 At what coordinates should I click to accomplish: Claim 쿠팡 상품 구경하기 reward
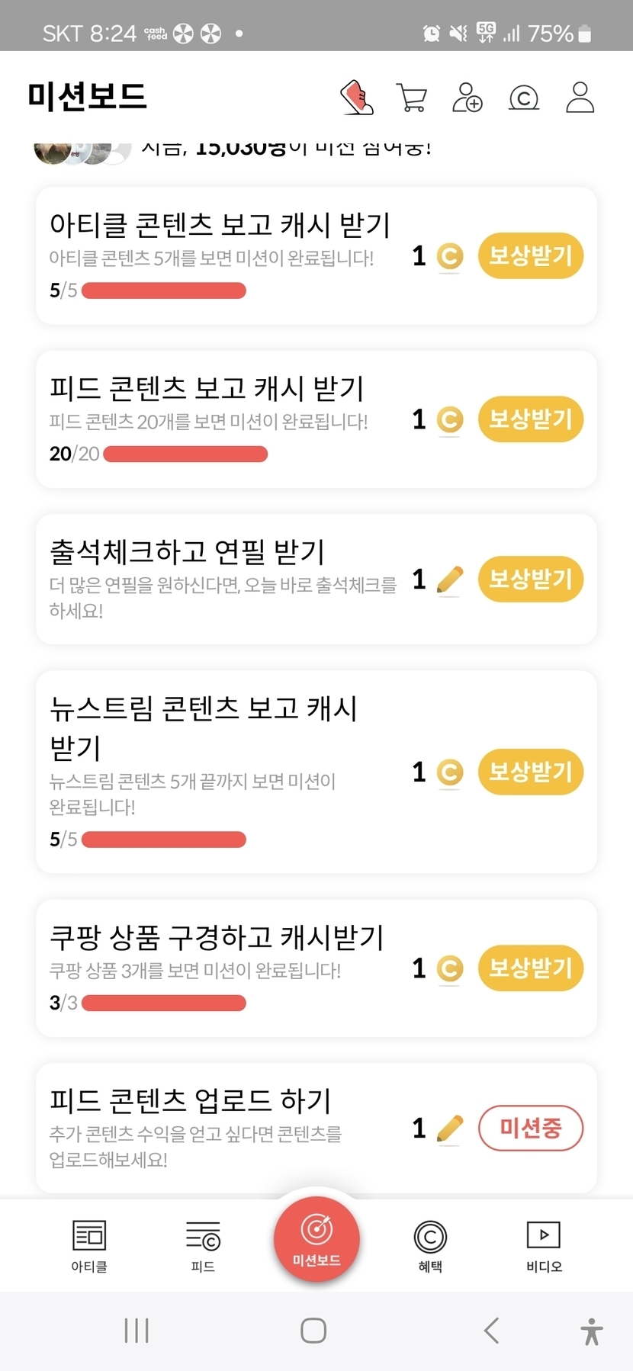click(530, 968)
